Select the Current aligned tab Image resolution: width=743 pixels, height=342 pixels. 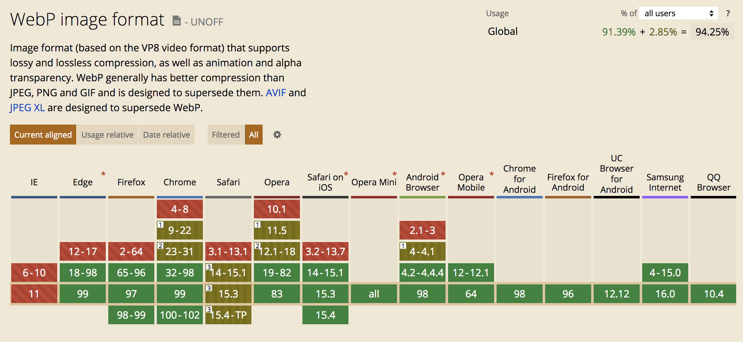coord(43,135)
